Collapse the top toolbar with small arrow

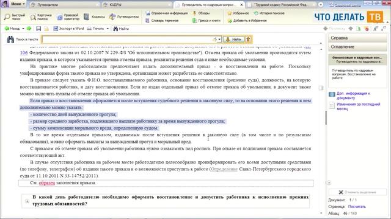387,23
